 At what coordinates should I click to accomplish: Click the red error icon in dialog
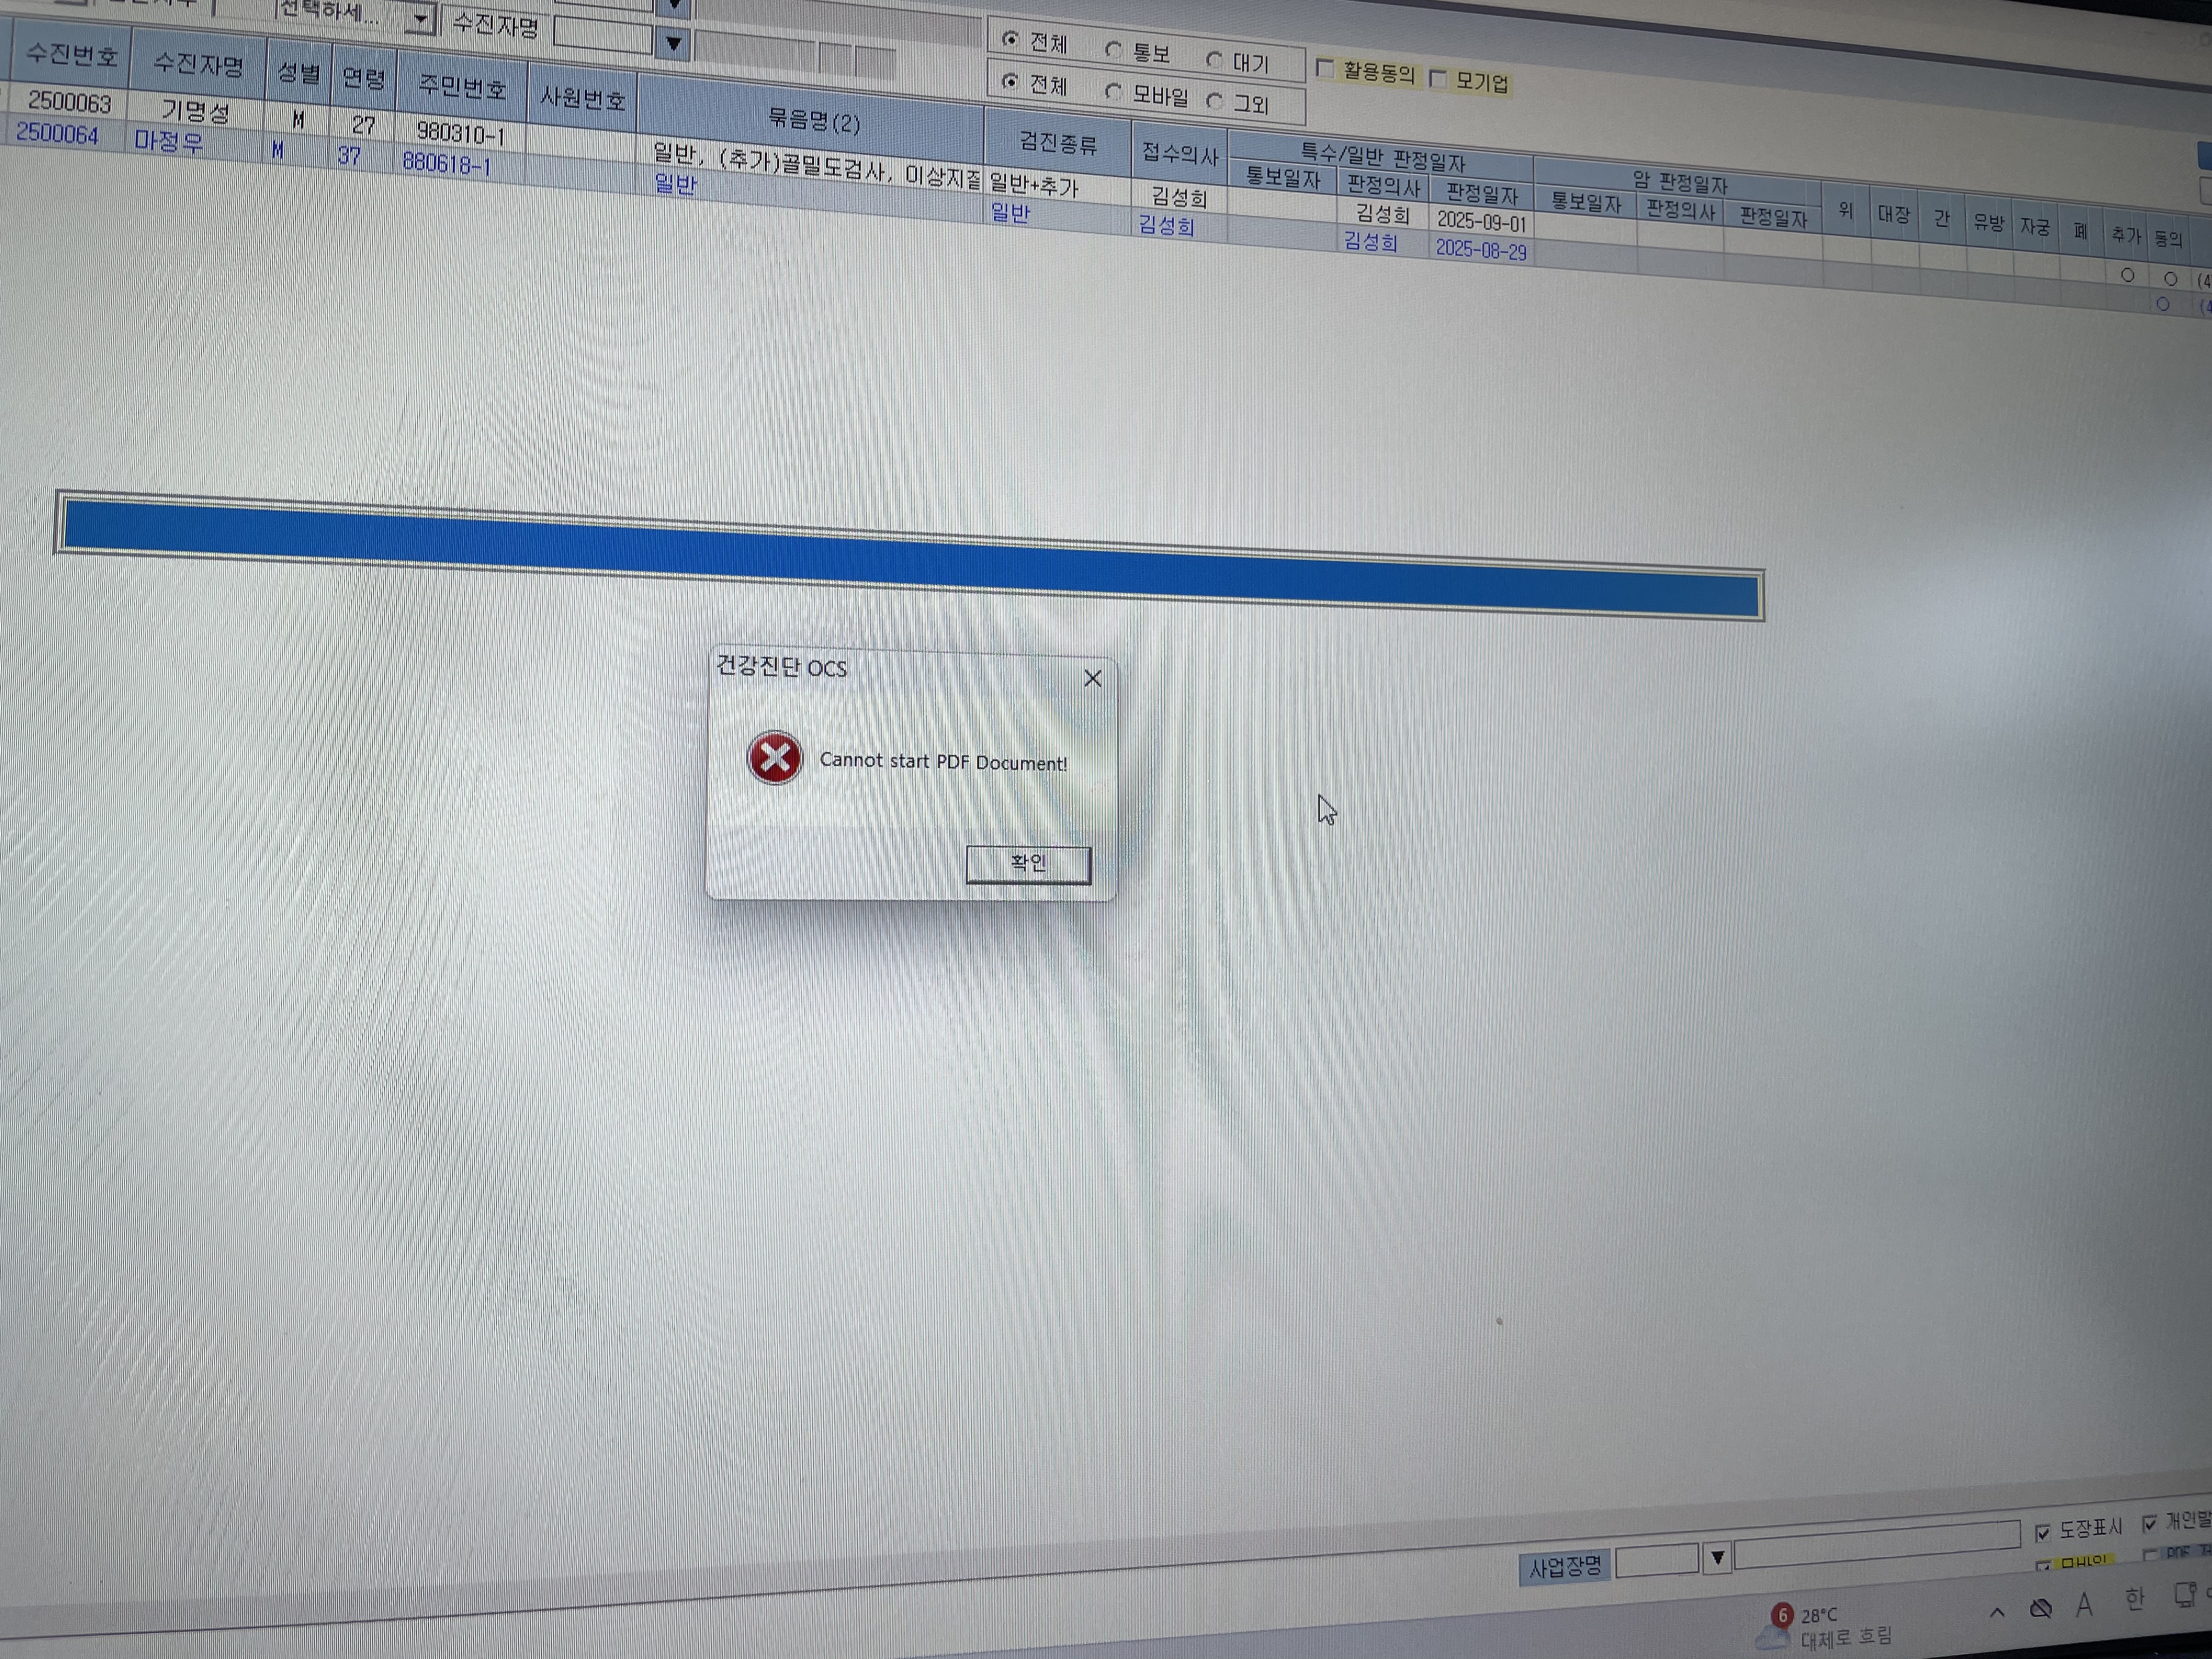[774, 758]
